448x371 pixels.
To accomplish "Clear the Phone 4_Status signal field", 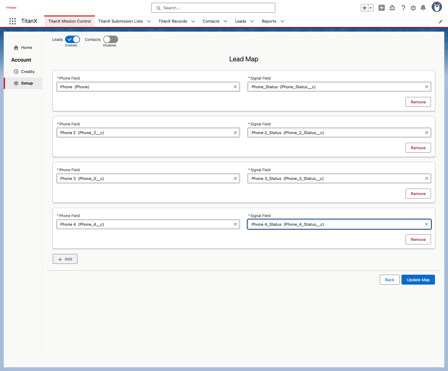I will click(x=427, y=224).
